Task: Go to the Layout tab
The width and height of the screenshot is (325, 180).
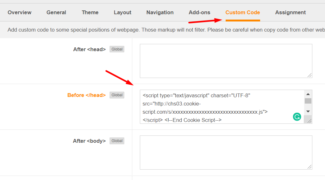Action: (x=122, y=12)
